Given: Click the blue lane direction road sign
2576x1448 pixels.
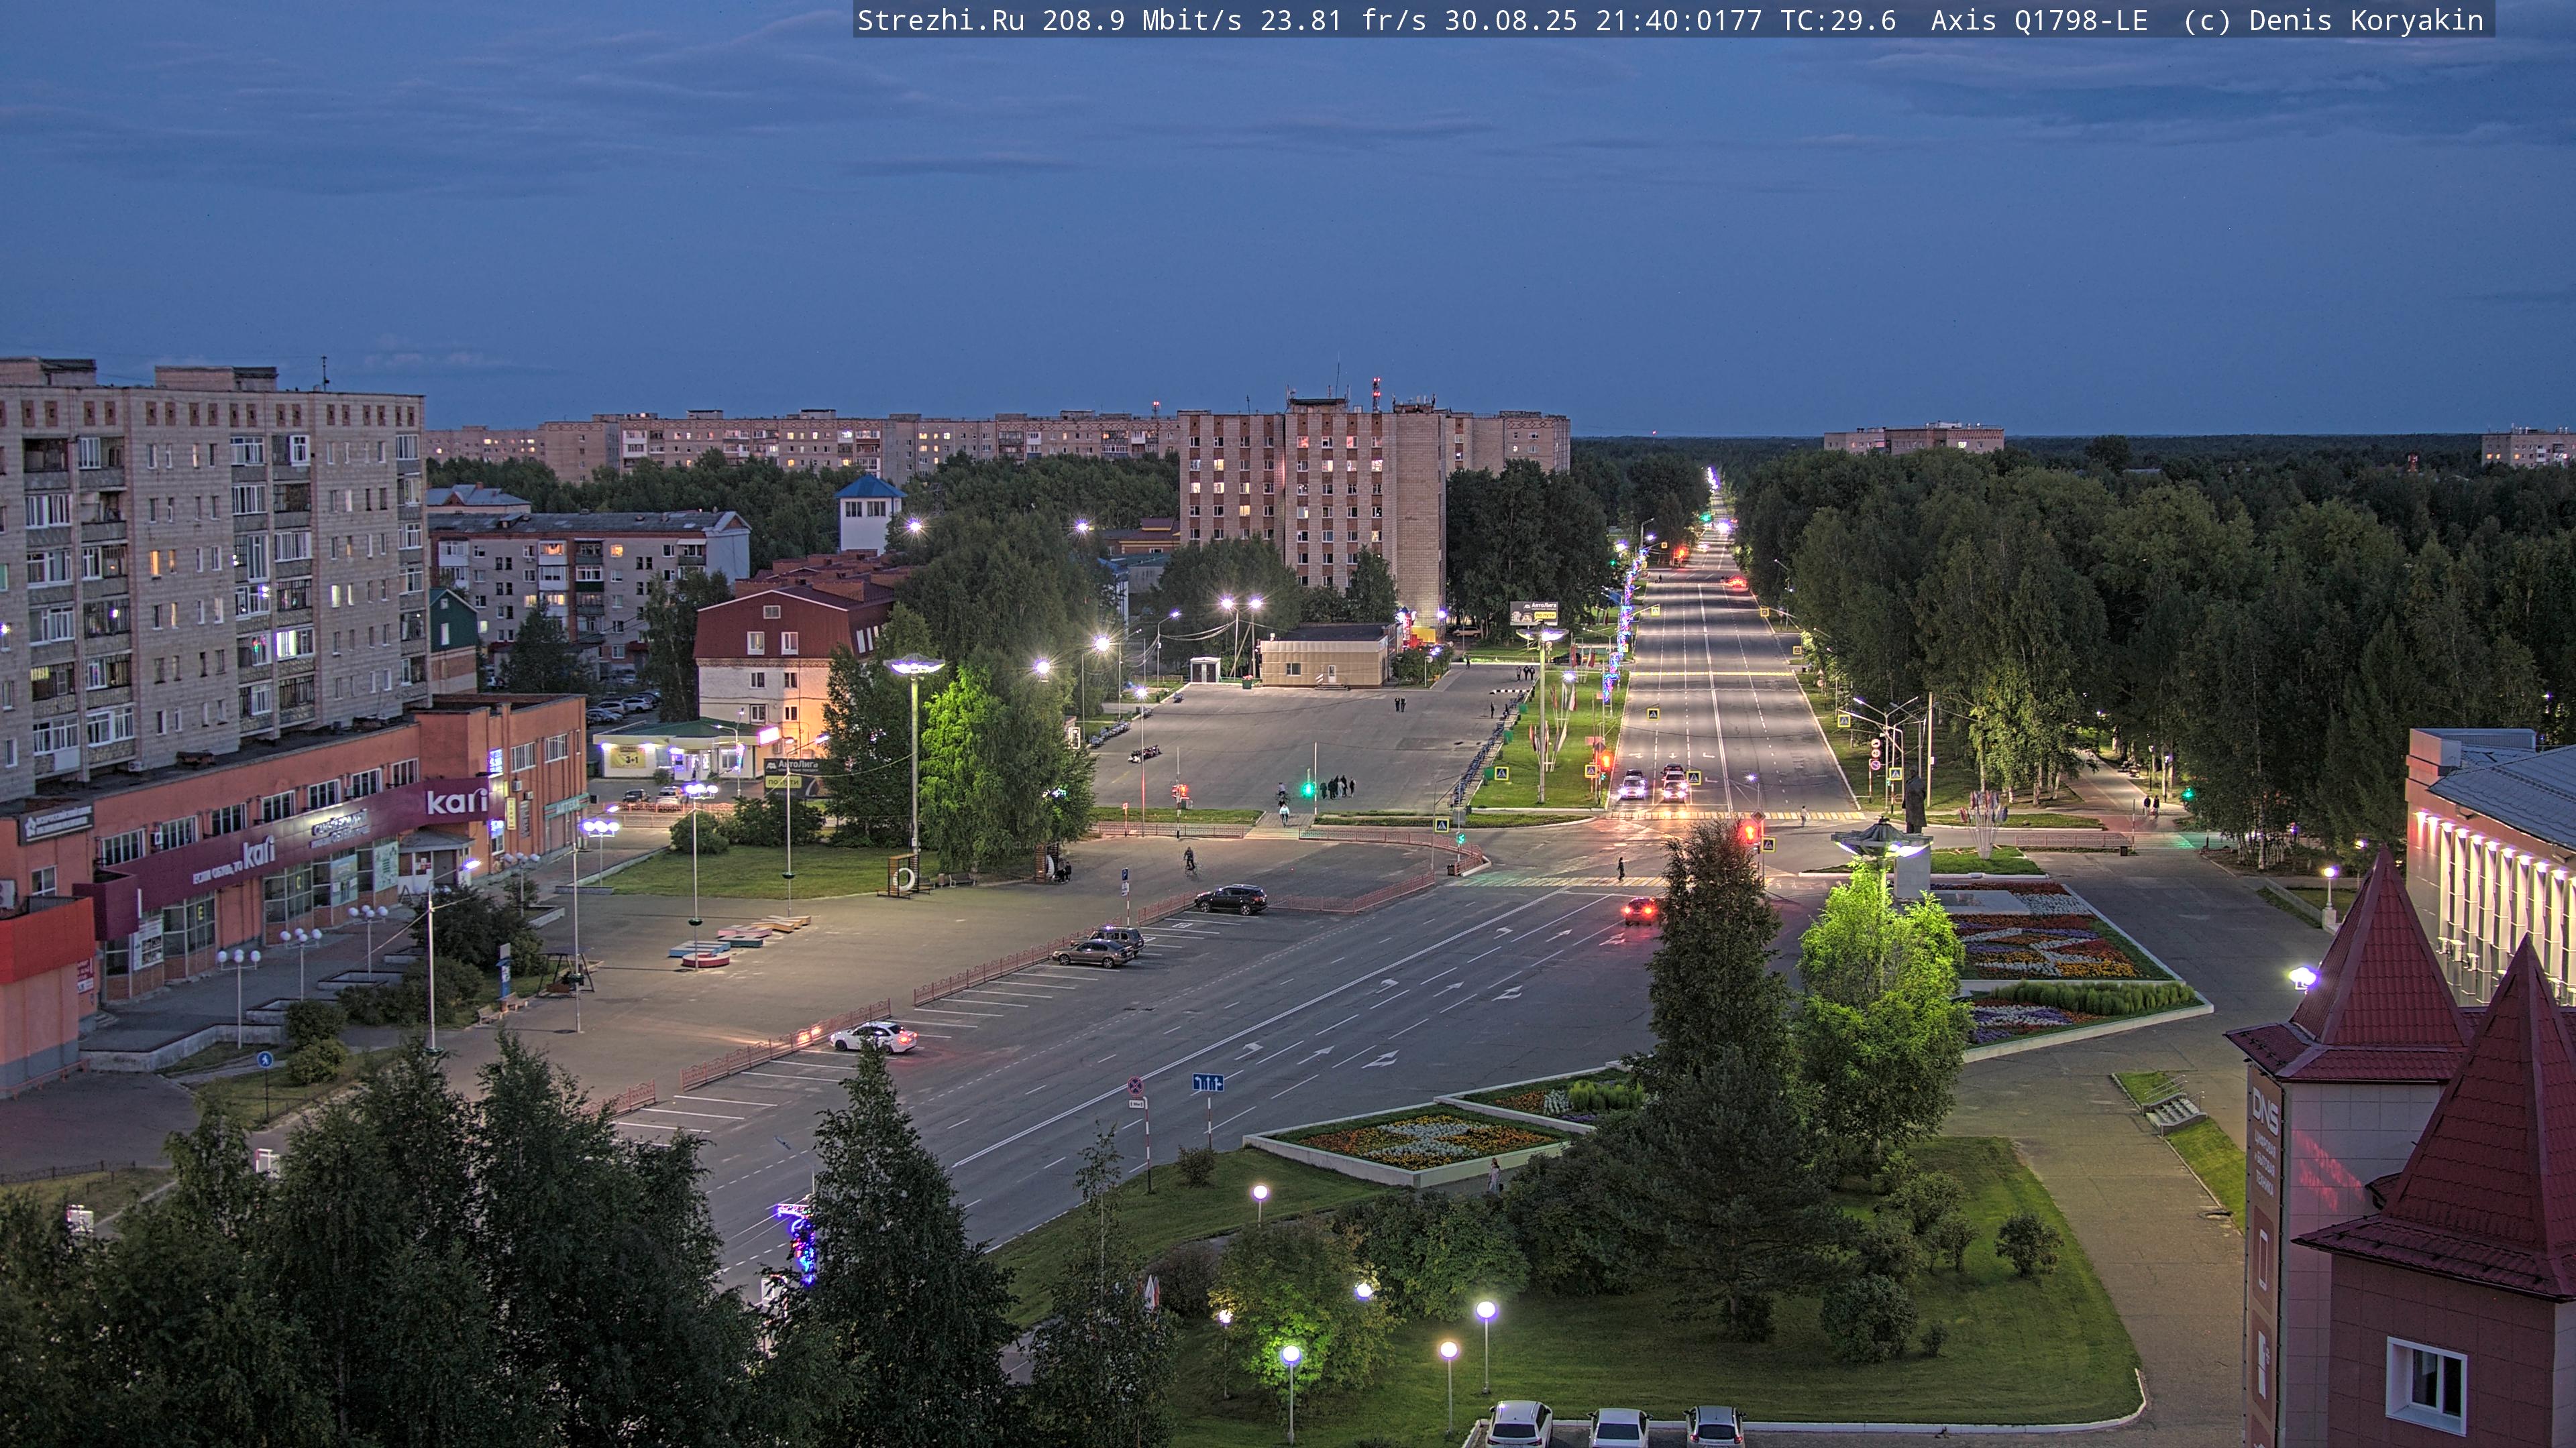Looking at the screenshot, I should point(1208,1082).
